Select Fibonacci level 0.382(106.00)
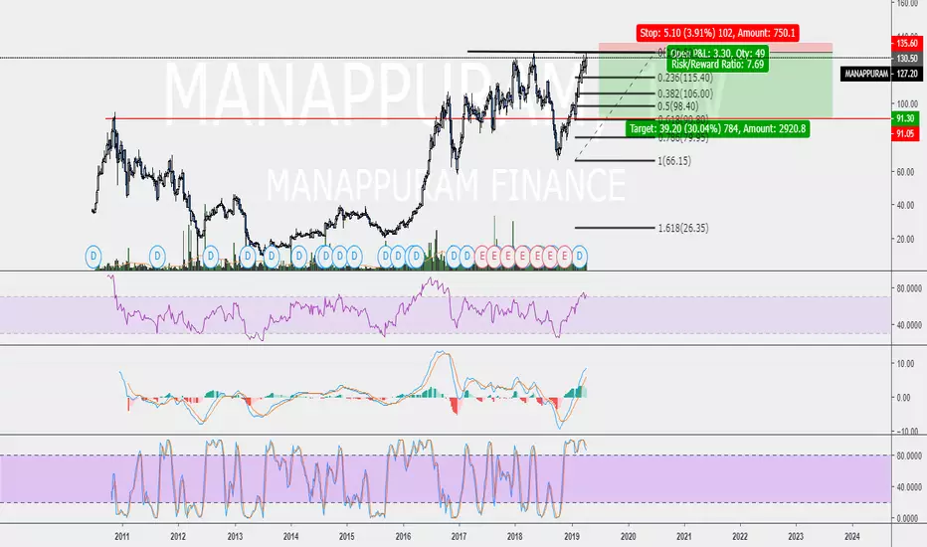This screenshot has width=927, height=547. [x=685, y=93]
